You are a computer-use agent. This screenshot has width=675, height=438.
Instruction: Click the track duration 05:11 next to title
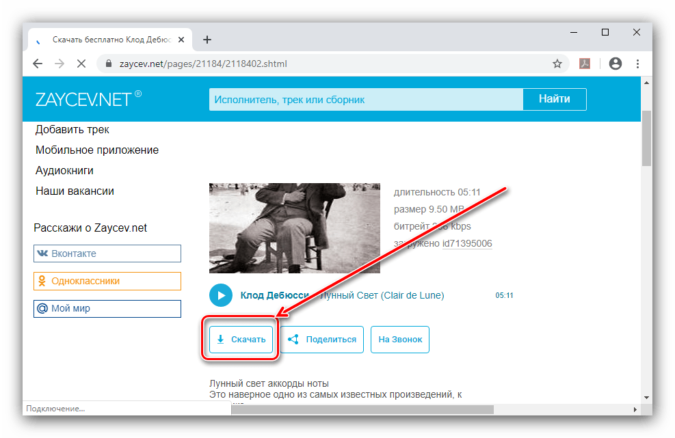tap(504, 295)
